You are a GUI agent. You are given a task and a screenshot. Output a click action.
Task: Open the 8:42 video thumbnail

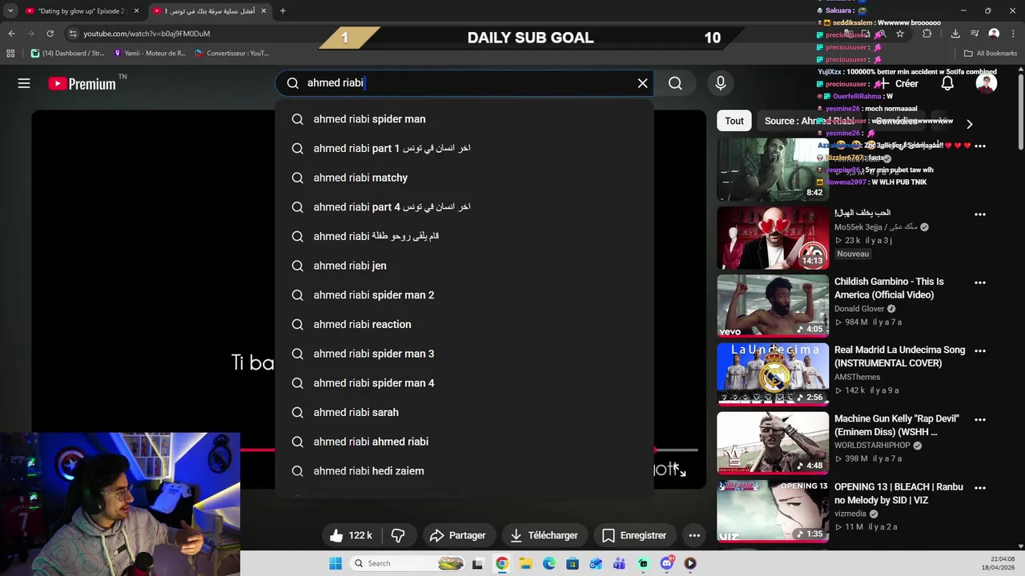pyautogui.click(x=773, y=169)
